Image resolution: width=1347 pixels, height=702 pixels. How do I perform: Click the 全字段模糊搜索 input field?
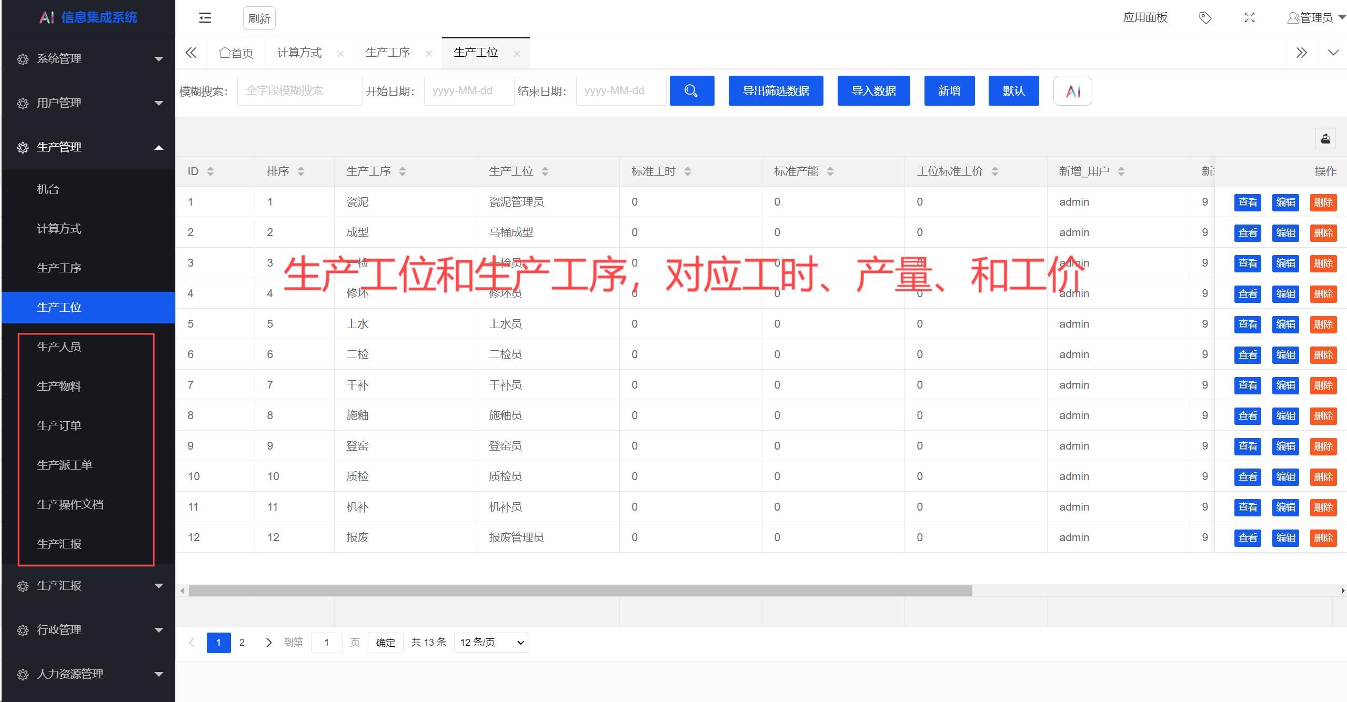pyautogui.click(x=299, y=90)
